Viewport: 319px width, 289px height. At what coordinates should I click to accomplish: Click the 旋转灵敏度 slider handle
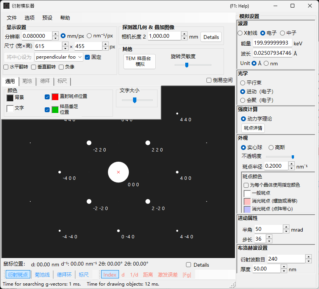click(x=186, y=65)
